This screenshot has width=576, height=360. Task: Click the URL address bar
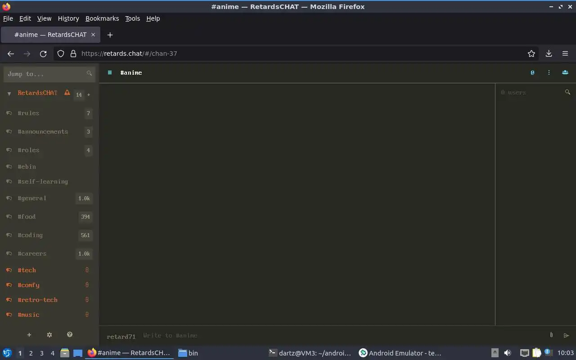297,54
